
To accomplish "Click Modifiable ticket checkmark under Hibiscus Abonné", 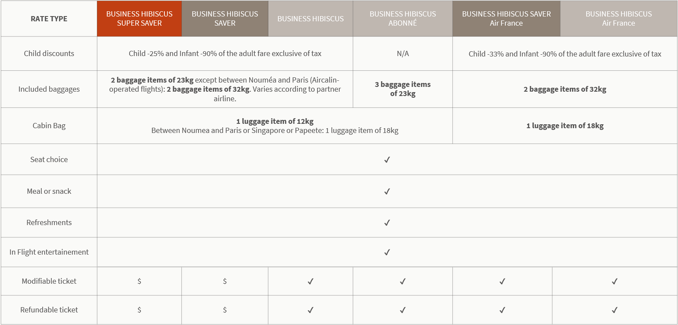I will (403, 282).
